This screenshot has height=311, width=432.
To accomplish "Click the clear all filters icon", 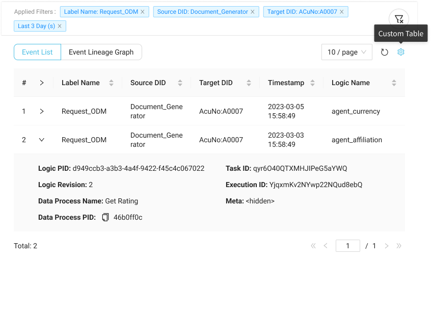I will coord(399,19).
